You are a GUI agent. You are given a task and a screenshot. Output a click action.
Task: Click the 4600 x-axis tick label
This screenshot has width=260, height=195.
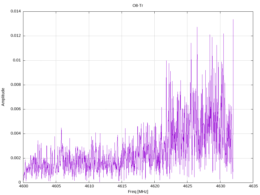23,186
